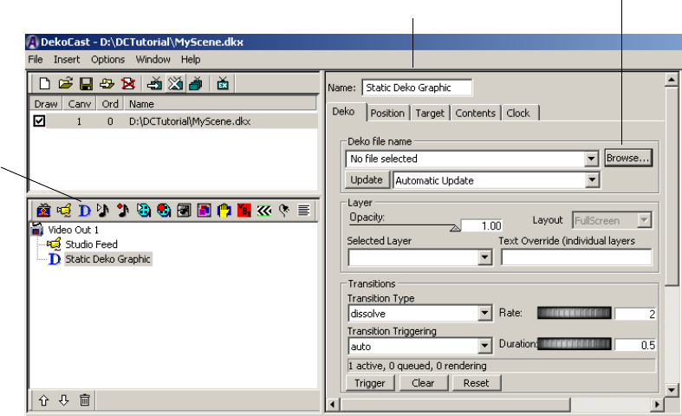Screen dimensions: 682x416
Task: Insert audio record with red-dot note icon
Action: click(123, 211)
